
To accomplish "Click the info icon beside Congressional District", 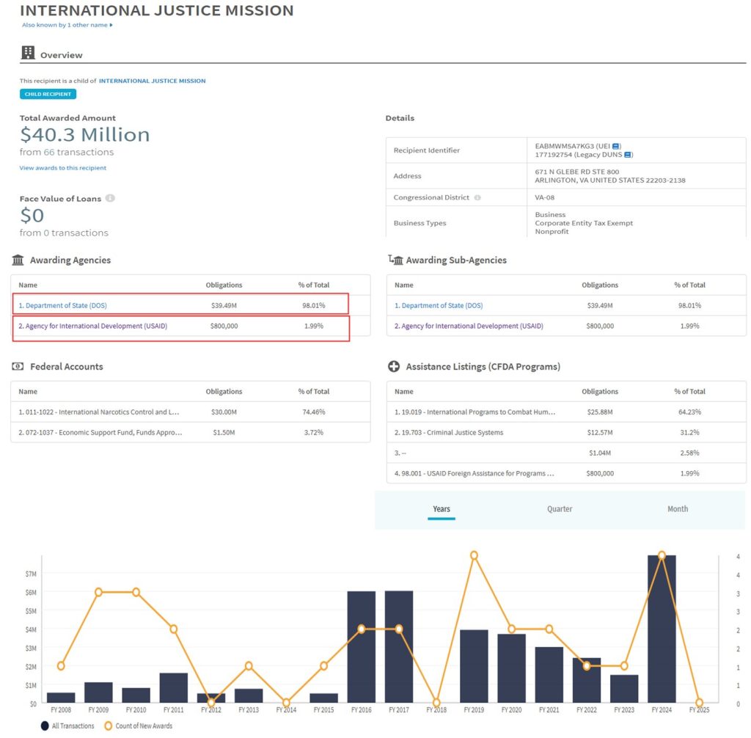I will 477,198.
